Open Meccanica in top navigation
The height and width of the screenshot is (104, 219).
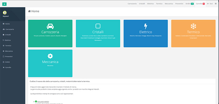[x=169, y=4]
